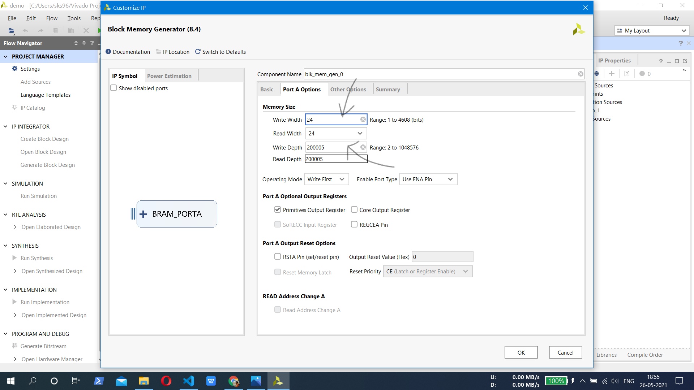Switch to the Other Options tab
Screen dimensions: 694x390
coord(348,90)
